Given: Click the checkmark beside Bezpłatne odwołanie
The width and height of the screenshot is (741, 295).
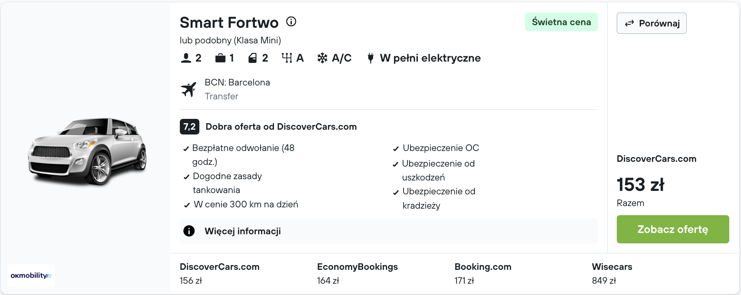Looking at the screenshot, I should click(x=186, y=149).
